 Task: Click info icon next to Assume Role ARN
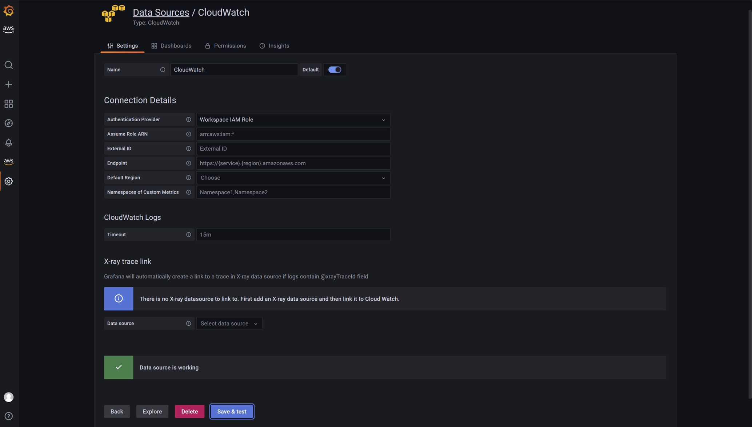(x=188, y=134)
